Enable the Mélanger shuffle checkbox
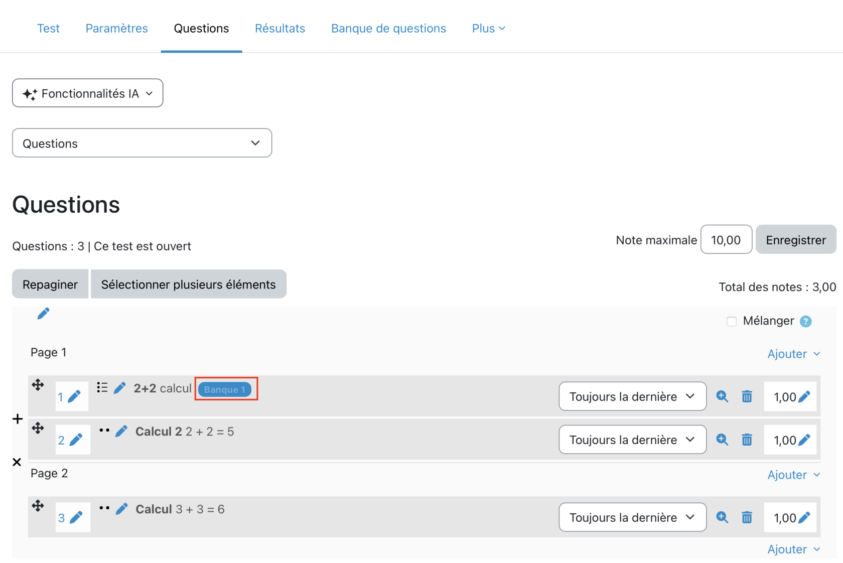Screen dimensions: 843x563 [x=732, y=322]
